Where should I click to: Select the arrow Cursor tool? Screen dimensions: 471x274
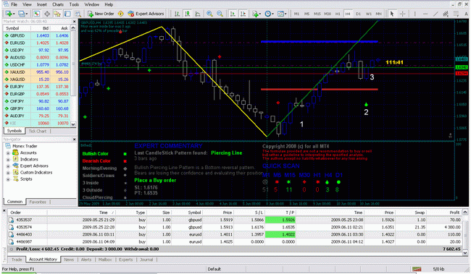tap(392, 14)
